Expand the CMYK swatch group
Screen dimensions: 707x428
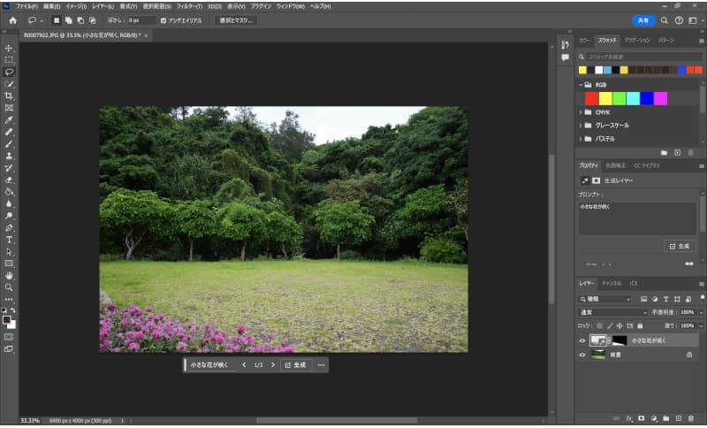tap(581, 112)
